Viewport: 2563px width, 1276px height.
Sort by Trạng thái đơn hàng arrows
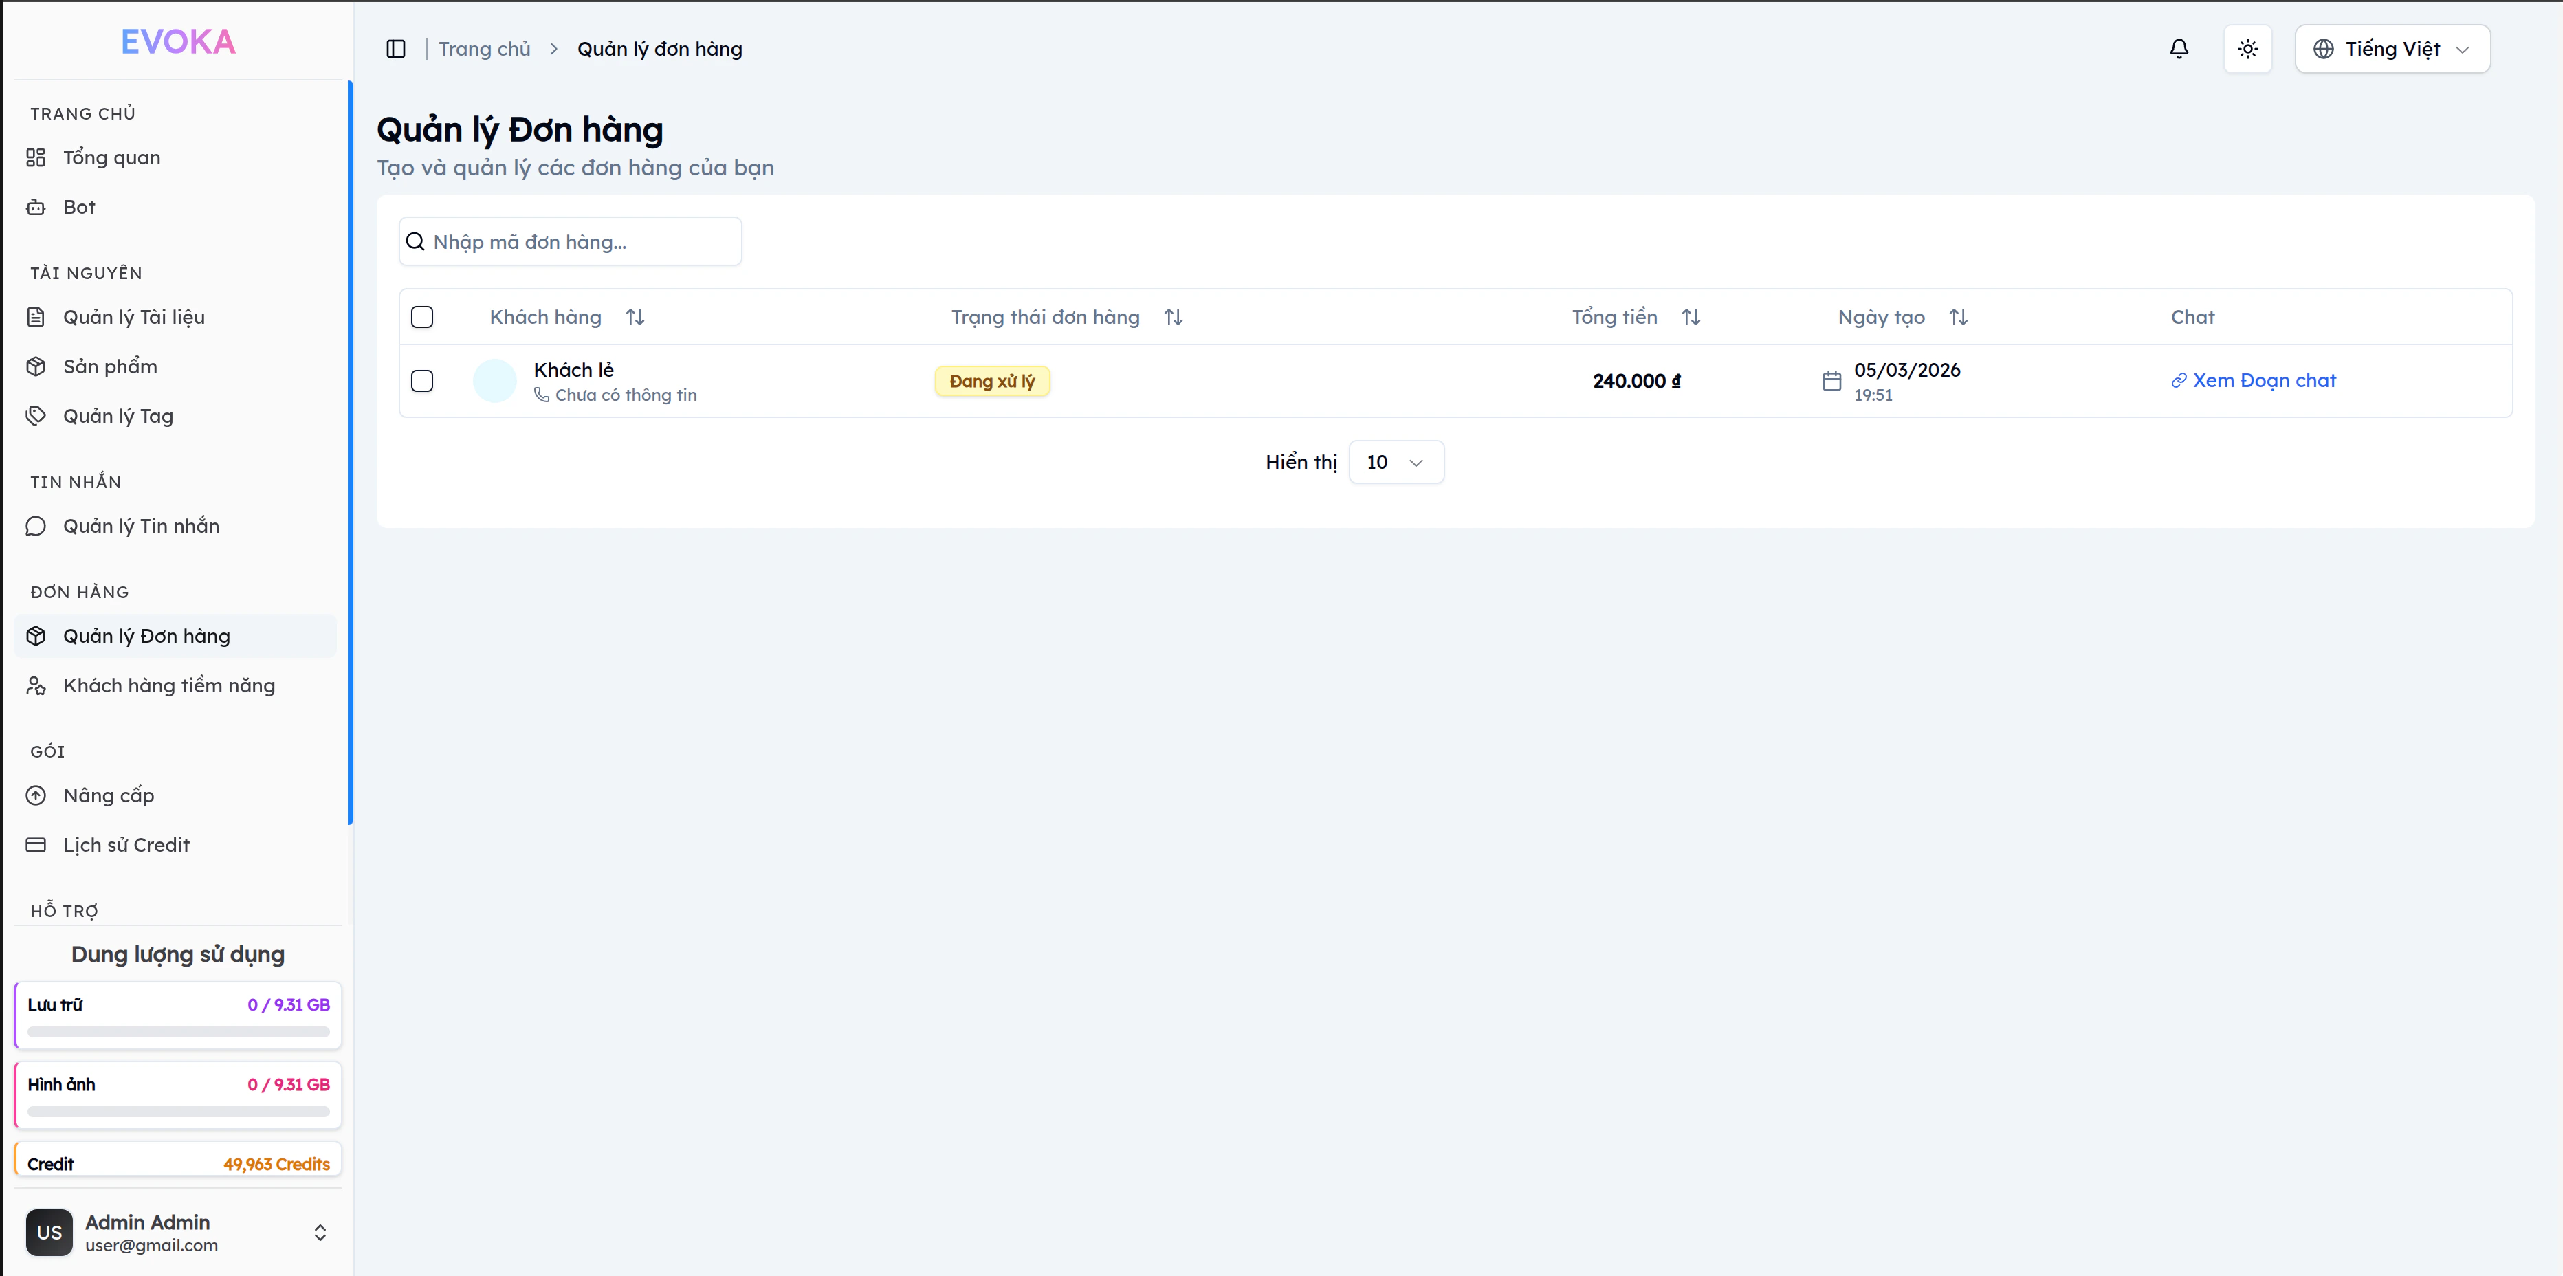[x=1173, y=316]
